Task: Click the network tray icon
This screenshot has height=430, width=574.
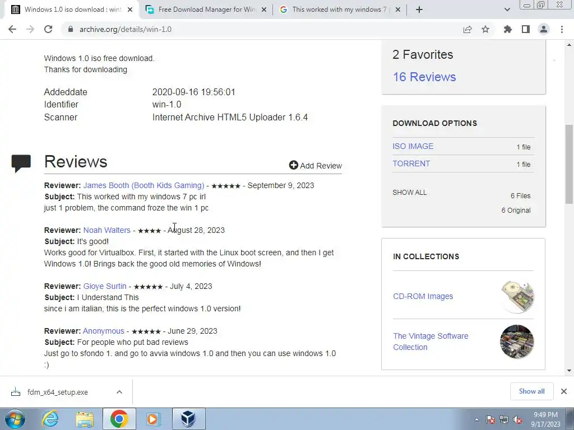Action: point(504,420)
